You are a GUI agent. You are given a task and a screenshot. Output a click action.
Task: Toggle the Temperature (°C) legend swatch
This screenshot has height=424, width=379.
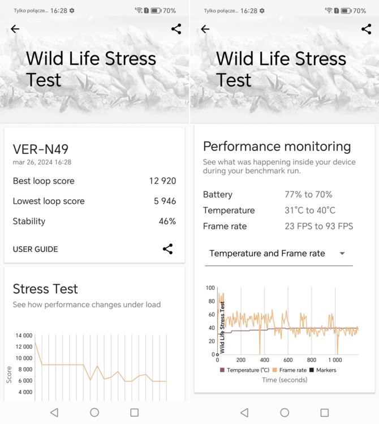pos(222,370)
